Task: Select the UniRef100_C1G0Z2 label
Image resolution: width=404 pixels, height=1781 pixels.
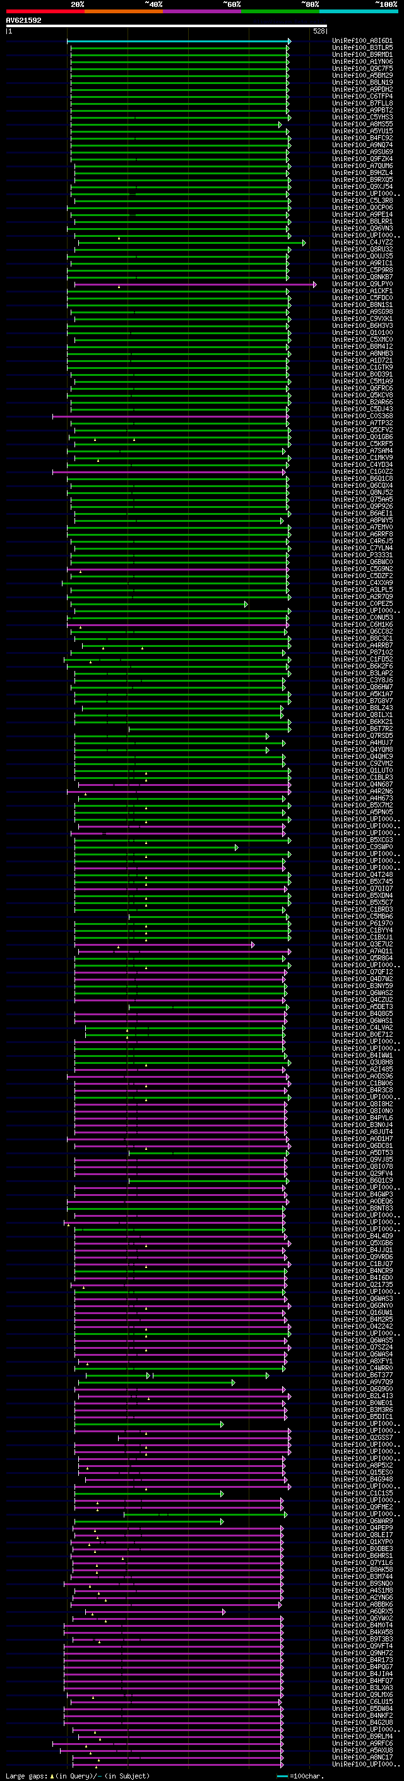Action: tap(362, 472)
